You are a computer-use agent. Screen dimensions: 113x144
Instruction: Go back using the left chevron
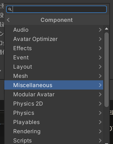(x=8, y=20)
